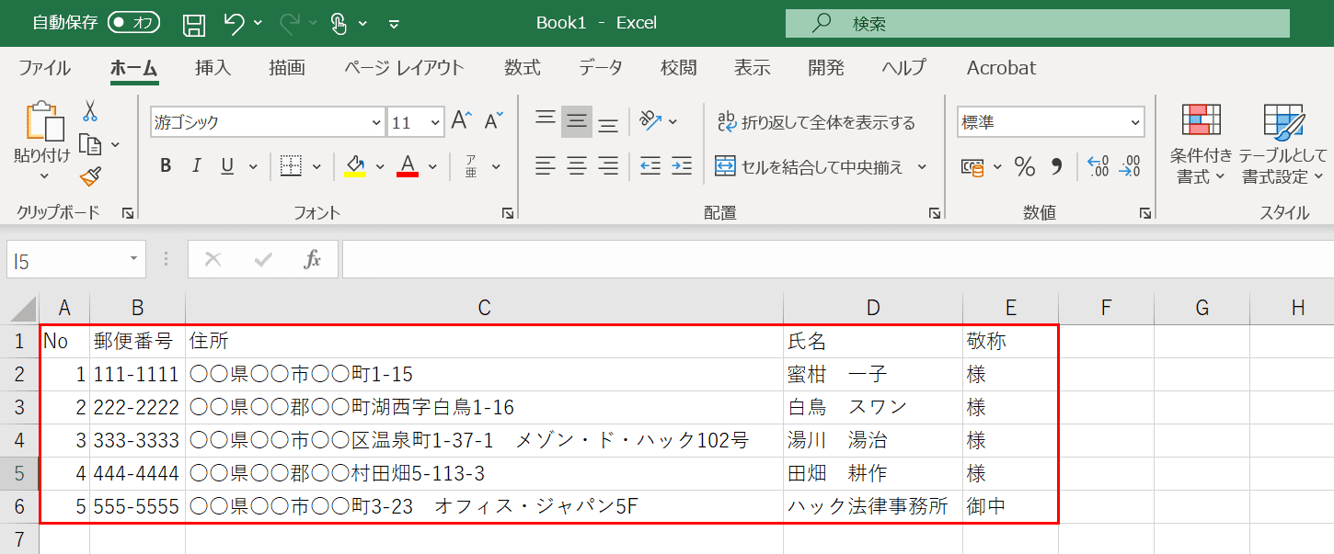Increase decimal places icon
This screenshot has width=1334, height=554.
point(1098,166)
